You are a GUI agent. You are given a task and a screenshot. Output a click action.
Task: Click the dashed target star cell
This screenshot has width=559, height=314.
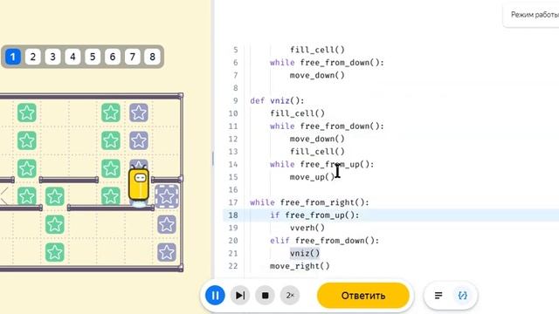[167, 196]
